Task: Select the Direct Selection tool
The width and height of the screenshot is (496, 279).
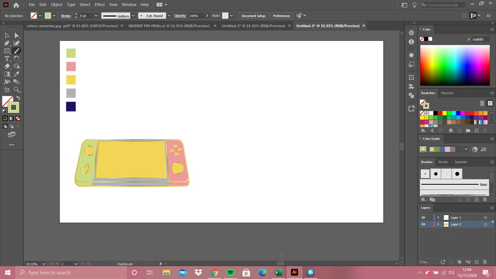Action: click(x=17, y=35)
